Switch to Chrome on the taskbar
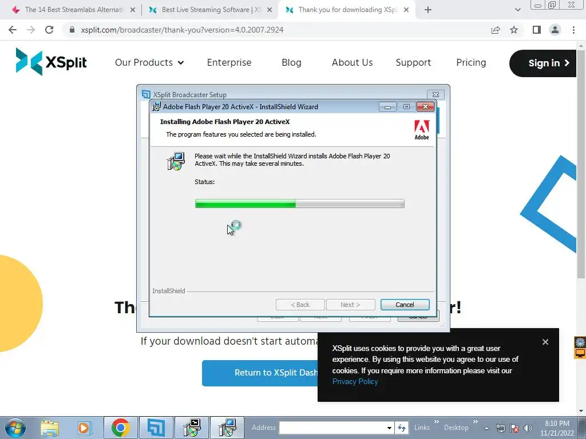This screenshot has width=586, height=439. 120,428
